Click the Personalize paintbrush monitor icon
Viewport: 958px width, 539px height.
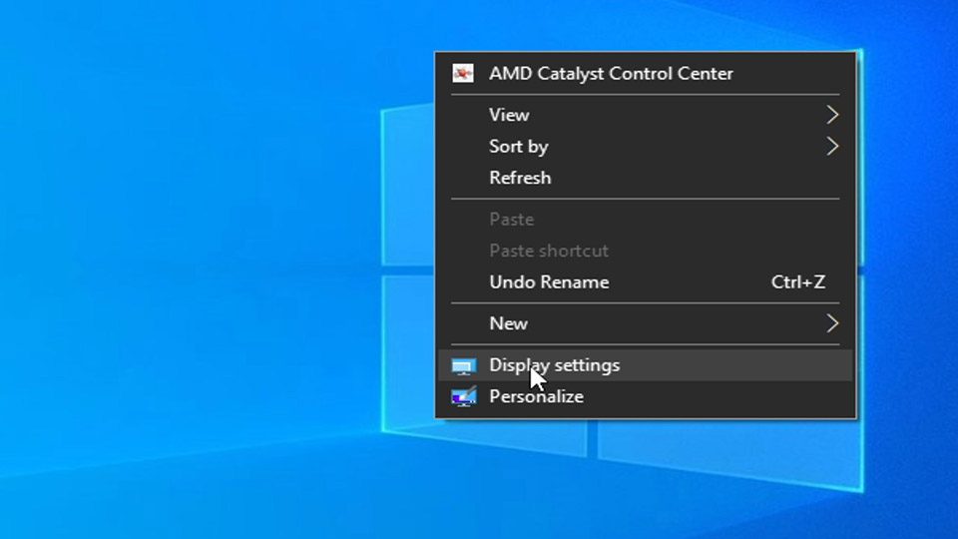coord(464,396)
